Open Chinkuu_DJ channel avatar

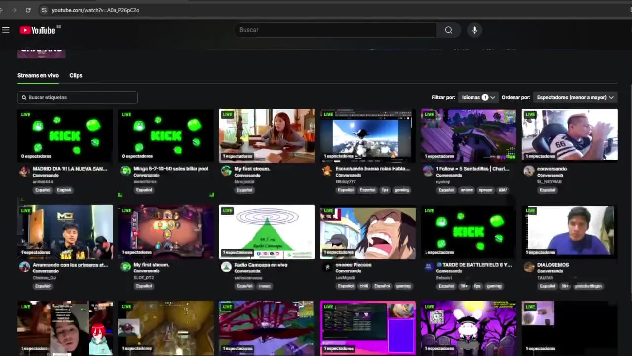[x=24, y=267]
